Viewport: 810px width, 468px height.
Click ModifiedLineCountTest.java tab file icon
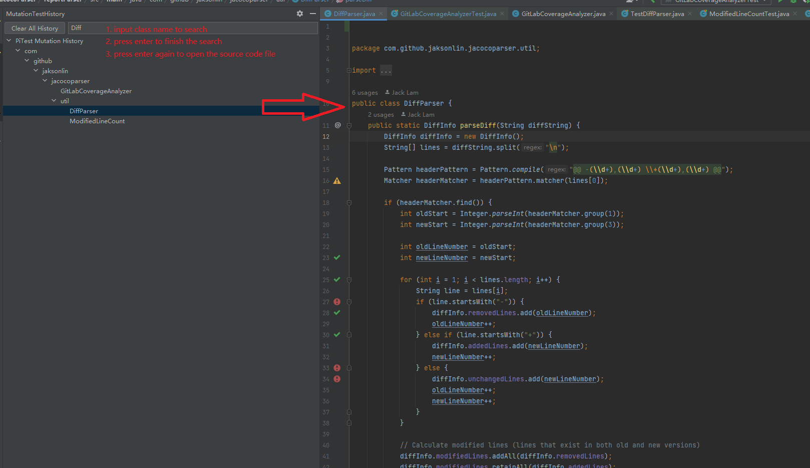pyautogui.click(x=703, y=14)
